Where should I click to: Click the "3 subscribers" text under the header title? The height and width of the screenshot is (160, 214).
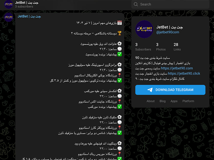click(x=24, y=6)
